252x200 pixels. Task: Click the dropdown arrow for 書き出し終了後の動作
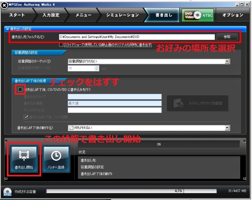(227, 128)
